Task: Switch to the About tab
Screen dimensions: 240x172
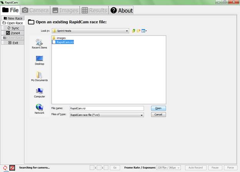Action: point(122,10)
